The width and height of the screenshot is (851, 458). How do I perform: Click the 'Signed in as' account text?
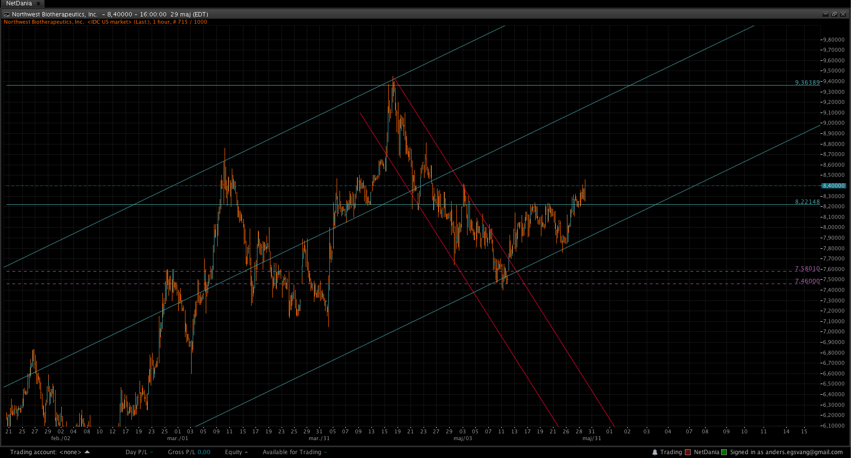click(x=786, y=452)
